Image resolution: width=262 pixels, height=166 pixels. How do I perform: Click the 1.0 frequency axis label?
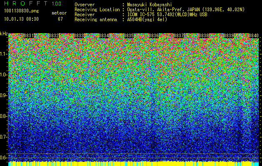3,75
